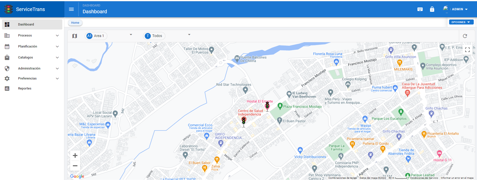Toggle fullscreen map view
Screen dimensions: 477x180
pyautogui.click(x=467, y=50)
